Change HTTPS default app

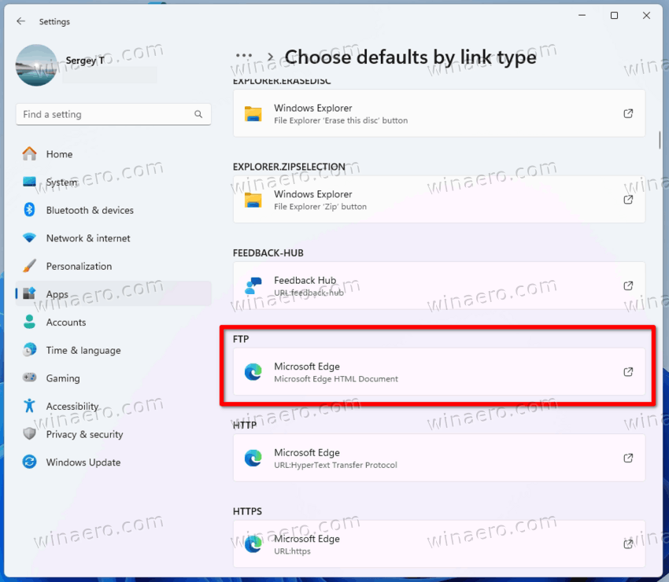pos(439,544)
